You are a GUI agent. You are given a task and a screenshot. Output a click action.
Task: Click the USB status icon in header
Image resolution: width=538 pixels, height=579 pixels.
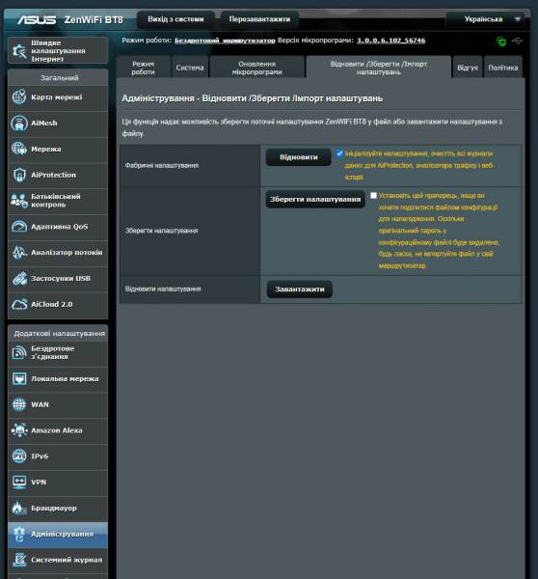tap(517, 41)
